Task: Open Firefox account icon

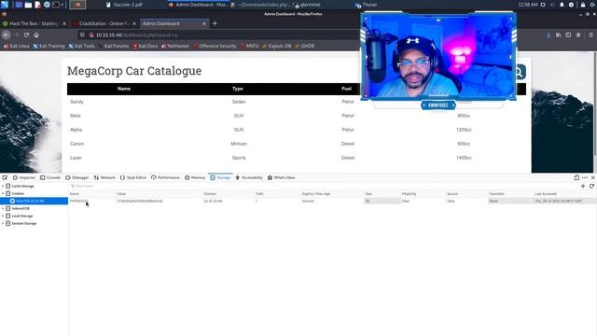Action: tap(578, 35)
